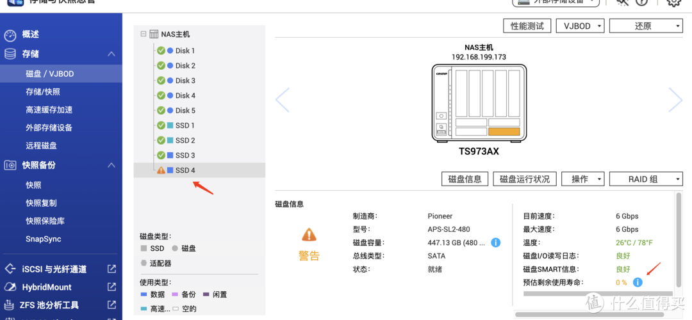The height and width of the screenshot is (320, 692).
Task: Click the NAS主机 enclosure icon in tree
Action: coord(154,35)
